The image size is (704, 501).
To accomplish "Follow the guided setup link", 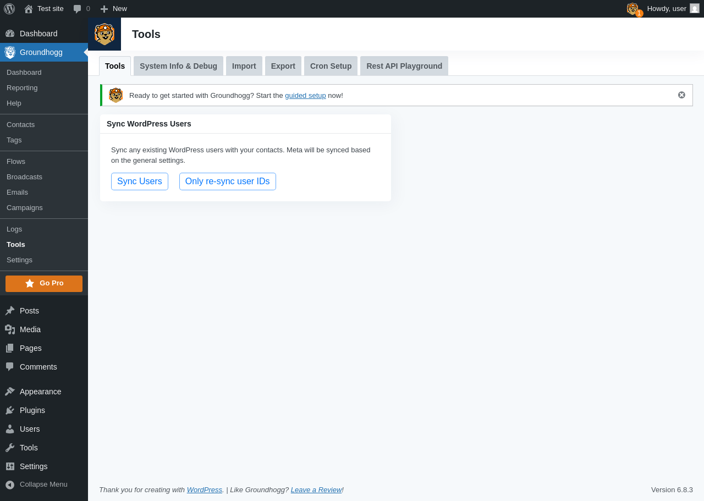I will pyautogui.click(x=305, y=95).
